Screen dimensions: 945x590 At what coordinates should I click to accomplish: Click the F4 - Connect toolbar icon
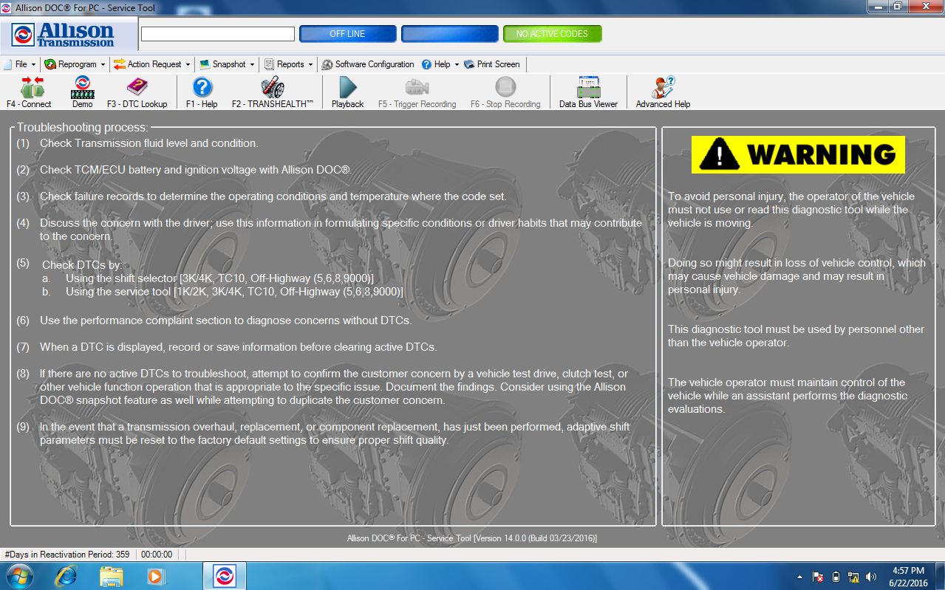click(29, 92)
